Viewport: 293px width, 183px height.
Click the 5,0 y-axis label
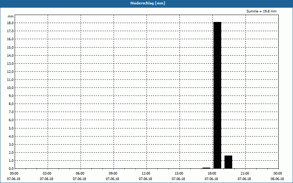click(11, 128)
